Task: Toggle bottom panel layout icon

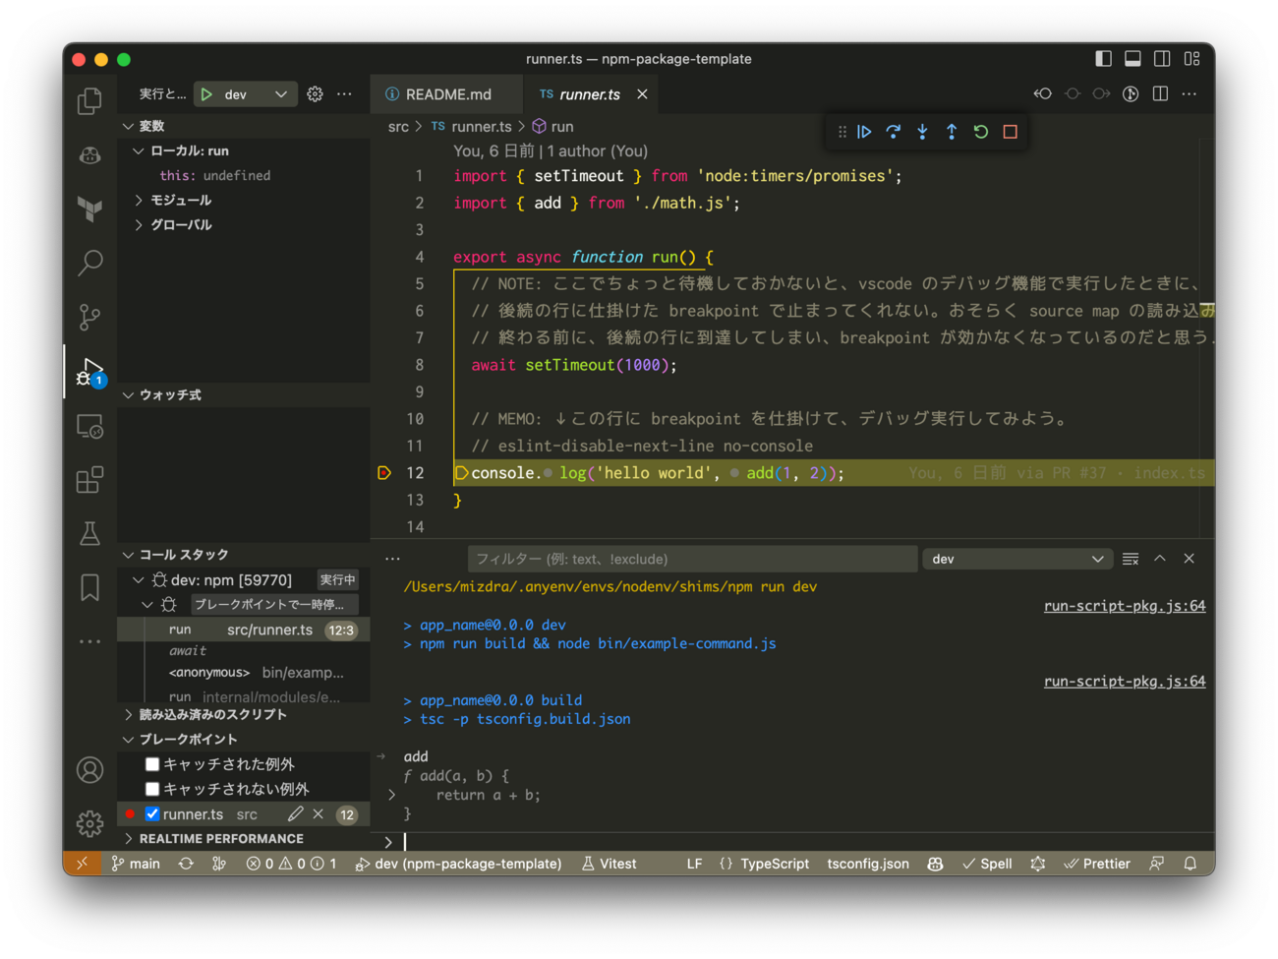Action: (x=1133, y=59)
